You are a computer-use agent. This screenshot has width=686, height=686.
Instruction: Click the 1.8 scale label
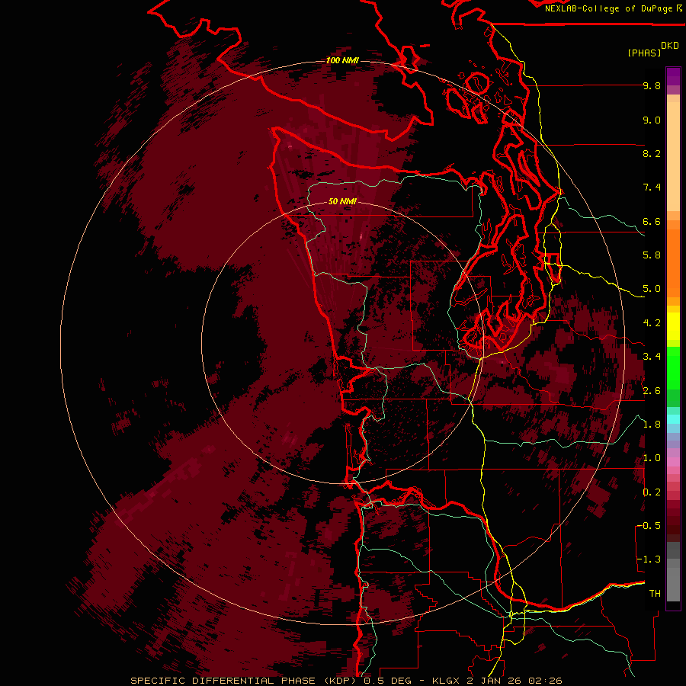(652, 425)
